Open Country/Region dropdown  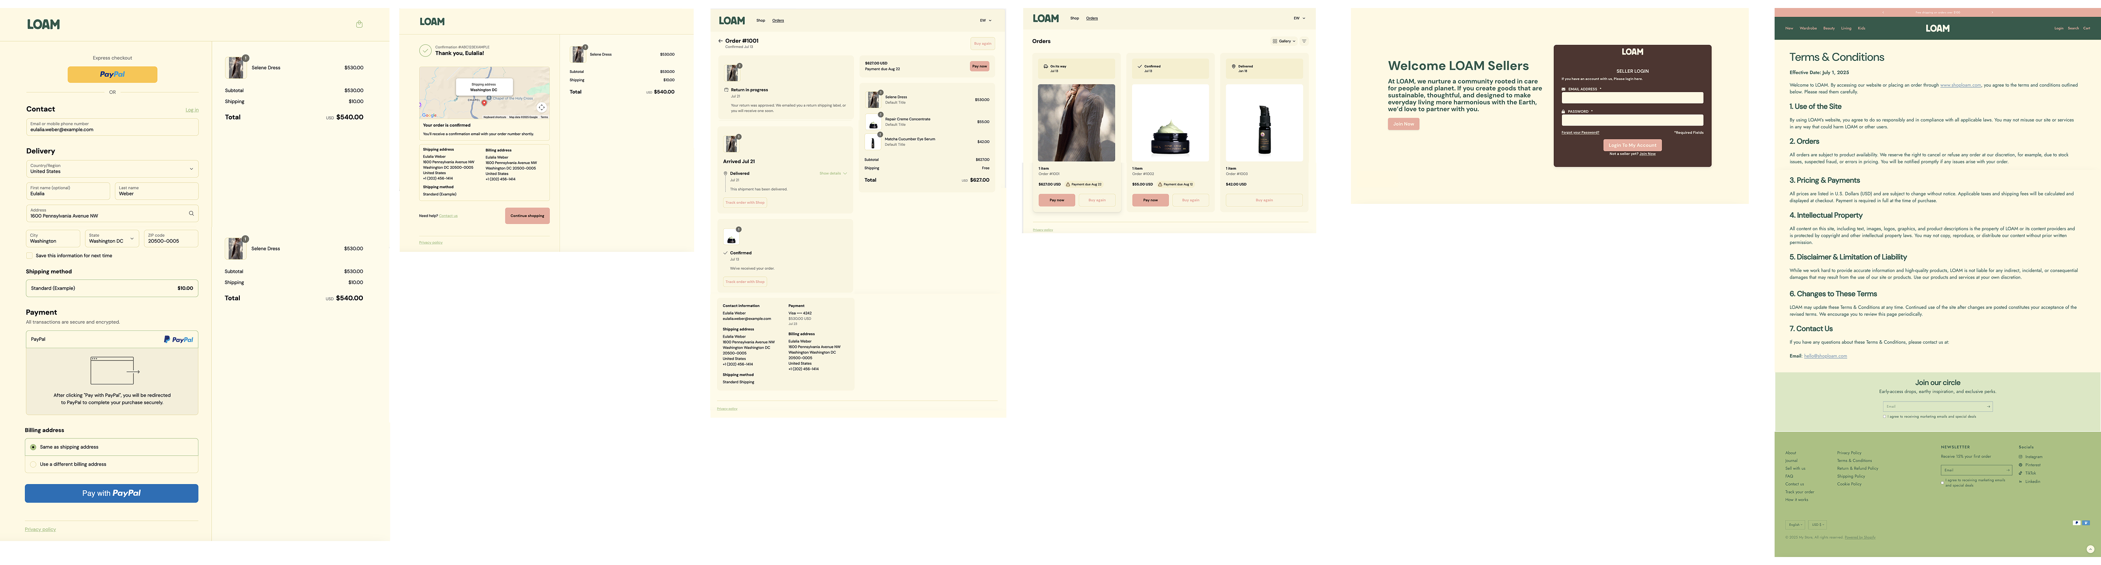coord(112,169)
